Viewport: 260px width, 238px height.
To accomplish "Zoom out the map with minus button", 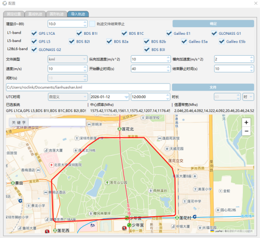I will 246,131.
